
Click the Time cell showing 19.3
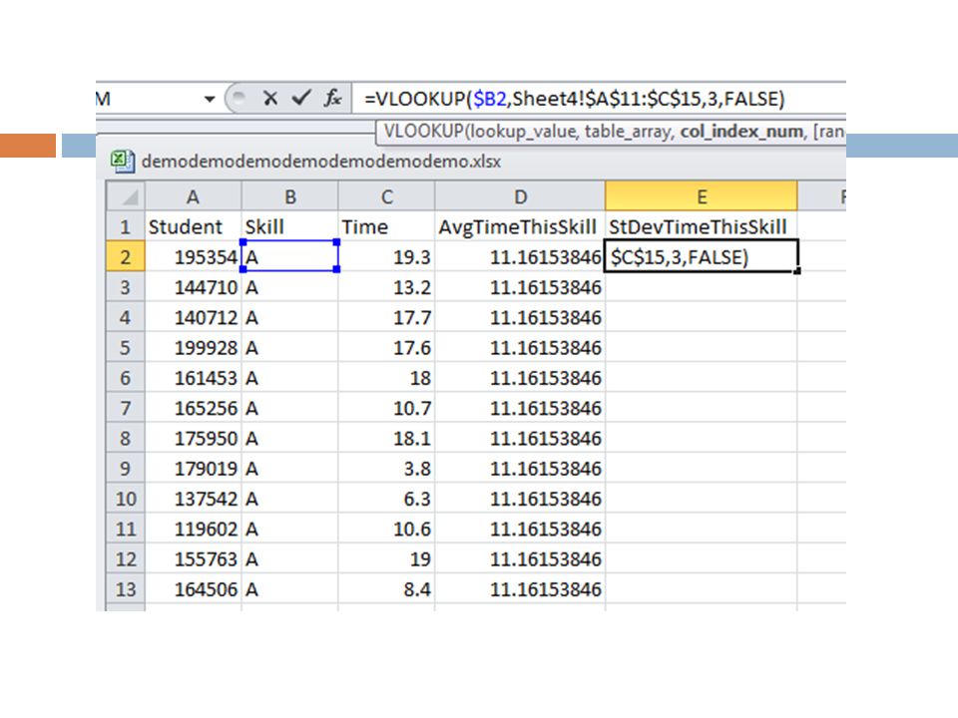(387, 256)
